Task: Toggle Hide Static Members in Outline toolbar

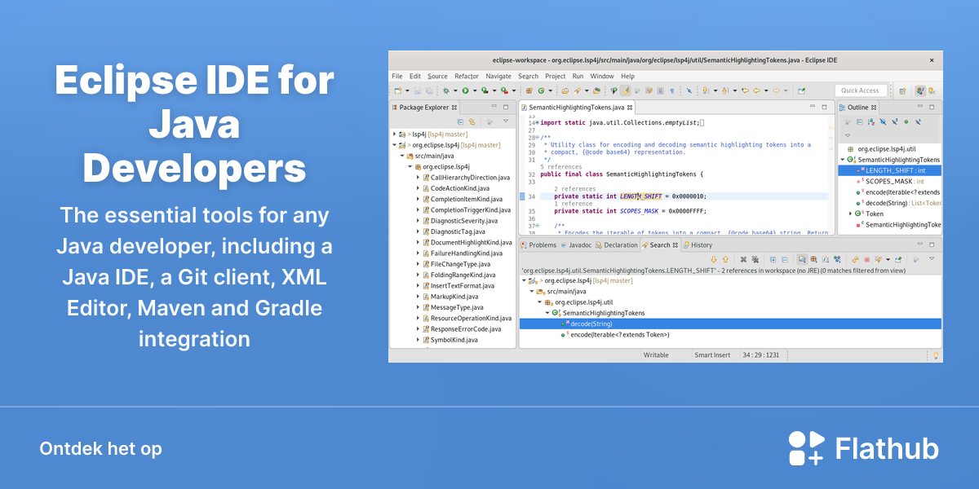Action: [894, 122]
